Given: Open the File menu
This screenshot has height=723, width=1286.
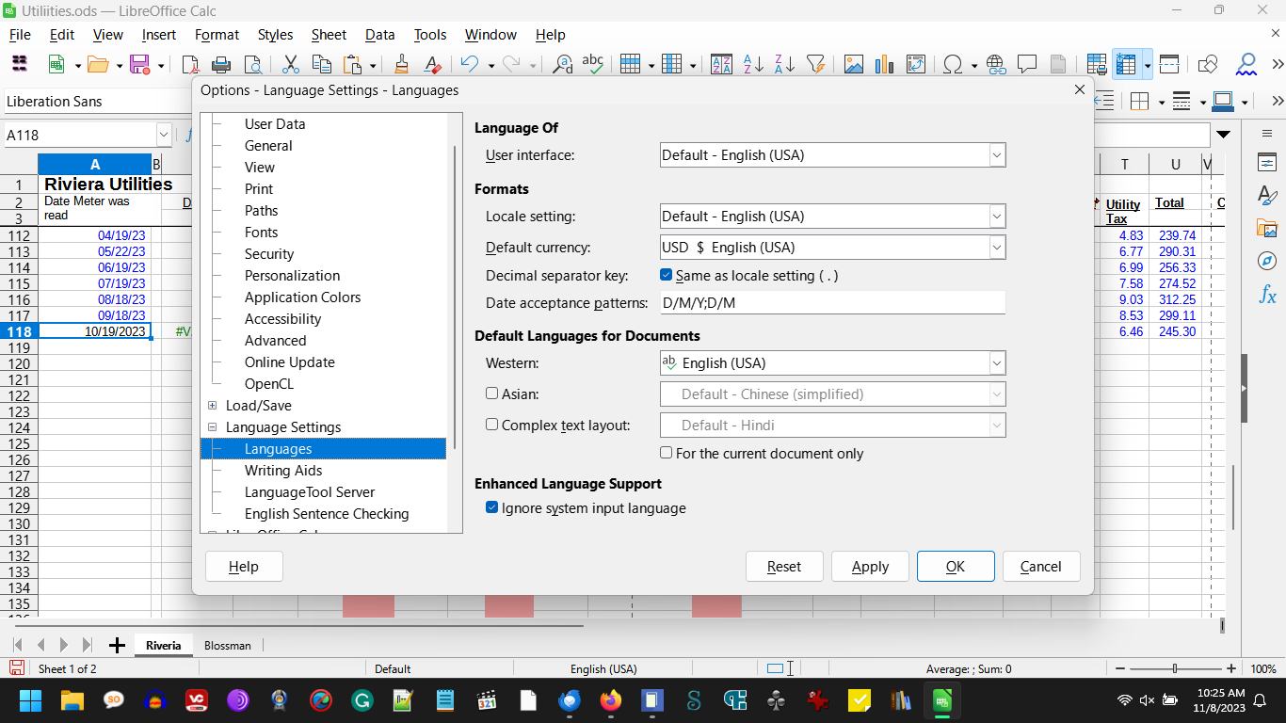Looking at the screenshot, I should pyautogui.click(x=20, y=35).
